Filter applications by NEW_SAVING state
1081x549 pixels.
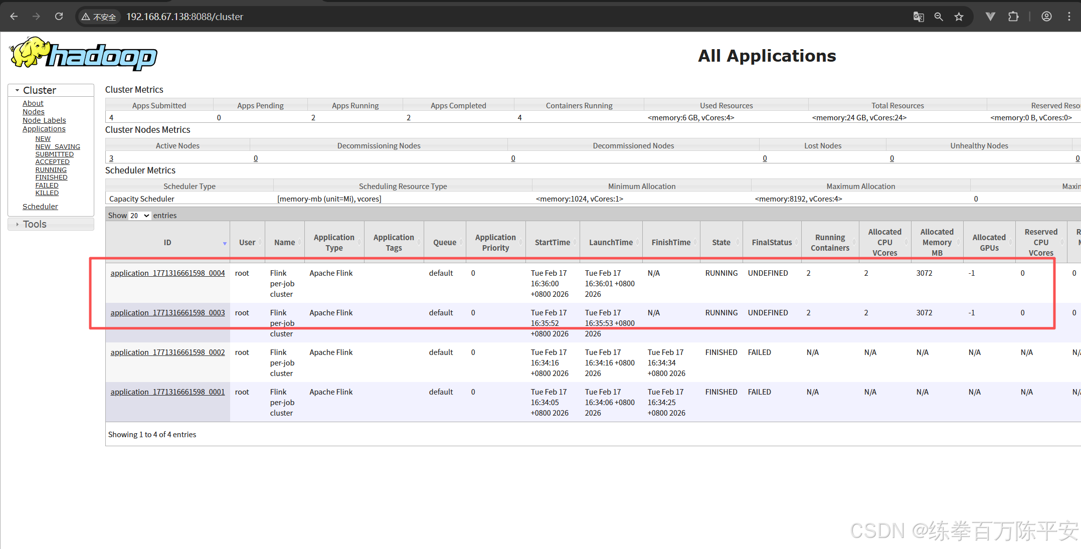point(58,147)
